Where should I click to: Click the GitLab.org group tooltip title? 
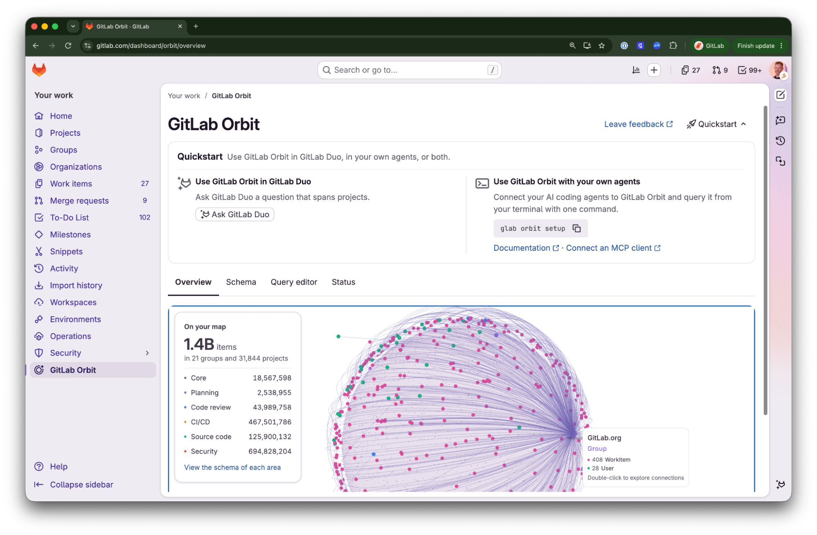pyautogui.click(x=604, y=438)
